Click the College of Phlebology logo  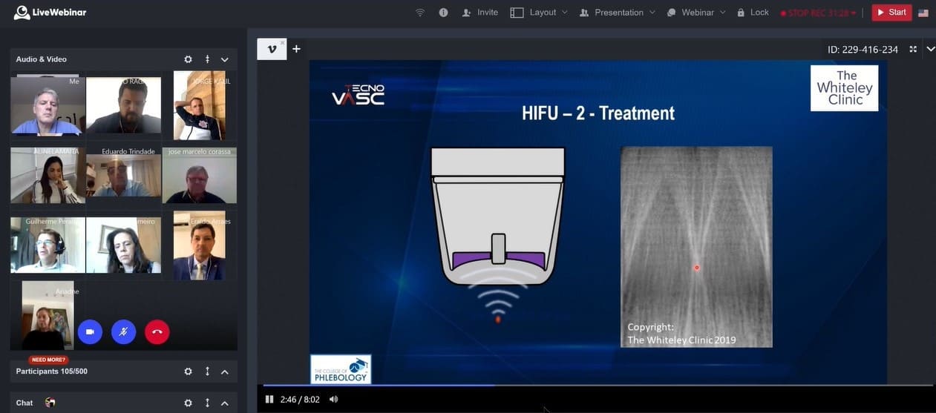341,369
